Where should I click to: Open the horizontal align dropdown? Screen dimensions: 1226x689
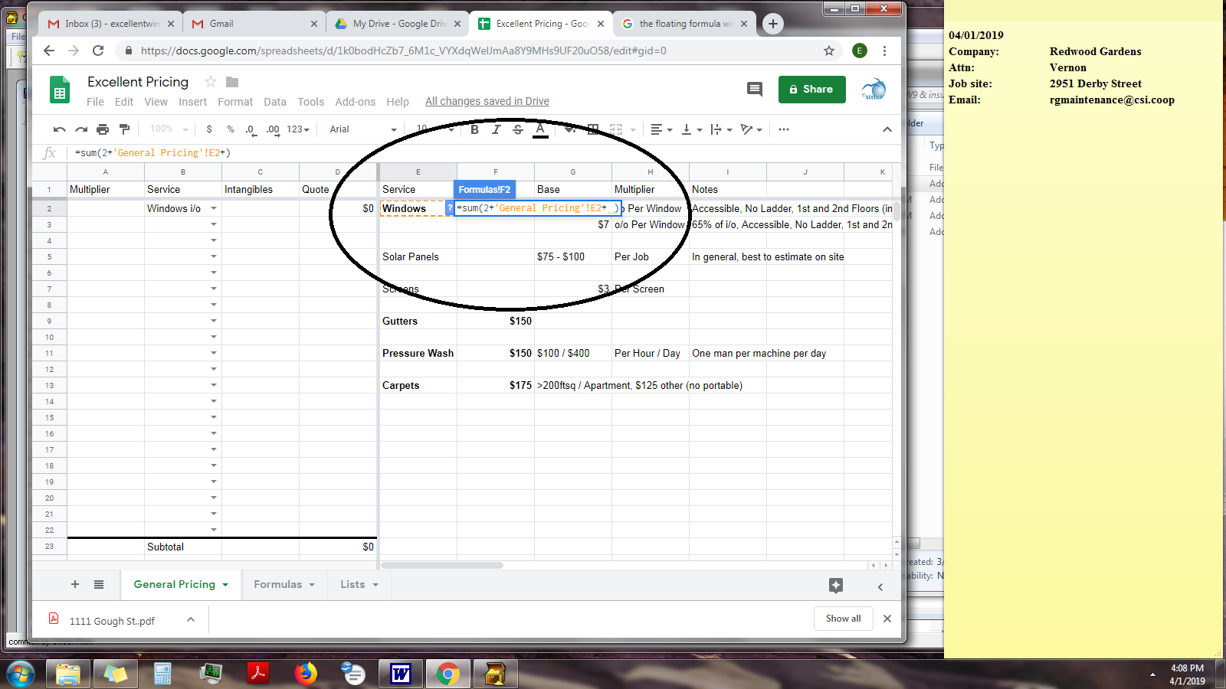(x=661, y=129)
